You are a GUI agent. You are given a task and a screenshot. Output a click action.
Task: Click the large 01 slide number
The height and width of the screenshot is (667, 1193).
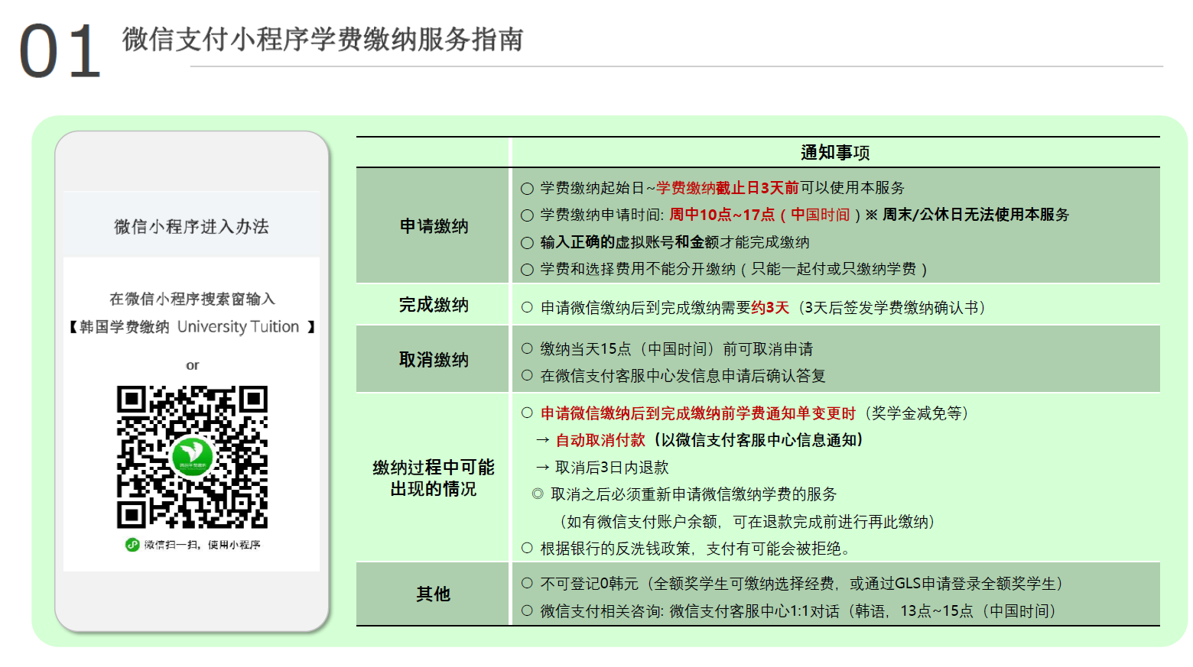[x=60, y=52]
